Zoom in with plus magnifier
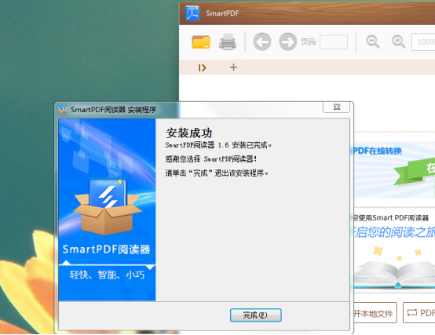Viewport: 435px width, 335px height. 398,42
